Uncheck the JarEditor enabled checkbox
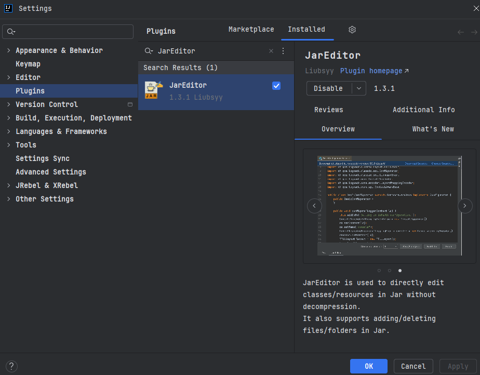Viewport: 480px width, 375px height. pos(276,86)
